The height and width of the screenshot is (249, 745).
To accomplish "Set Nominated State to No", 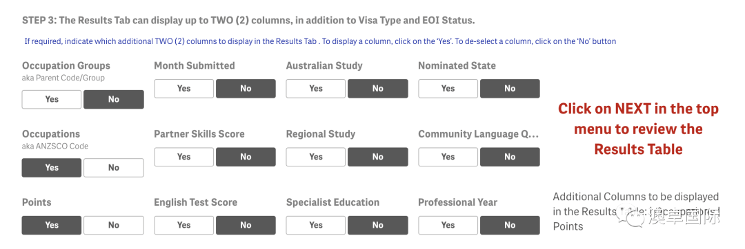I will [510, 89].
